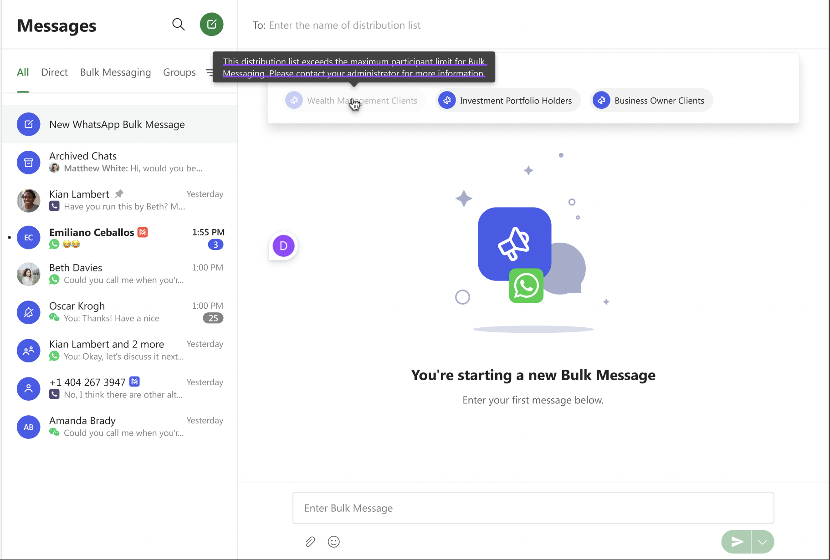Open Kian Lambert and 2 more group chat
830x560 pixels.
tap(120, 351)
